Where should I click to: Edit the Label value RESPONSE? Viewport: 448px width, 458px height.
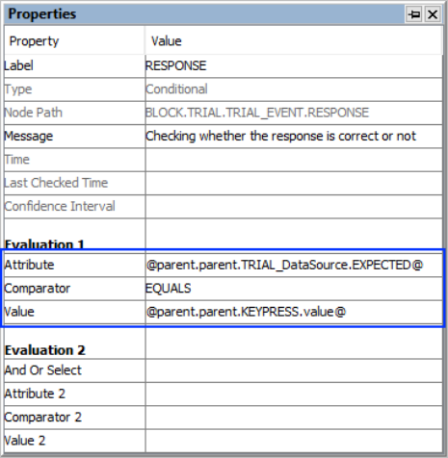[x=294, y=65]
